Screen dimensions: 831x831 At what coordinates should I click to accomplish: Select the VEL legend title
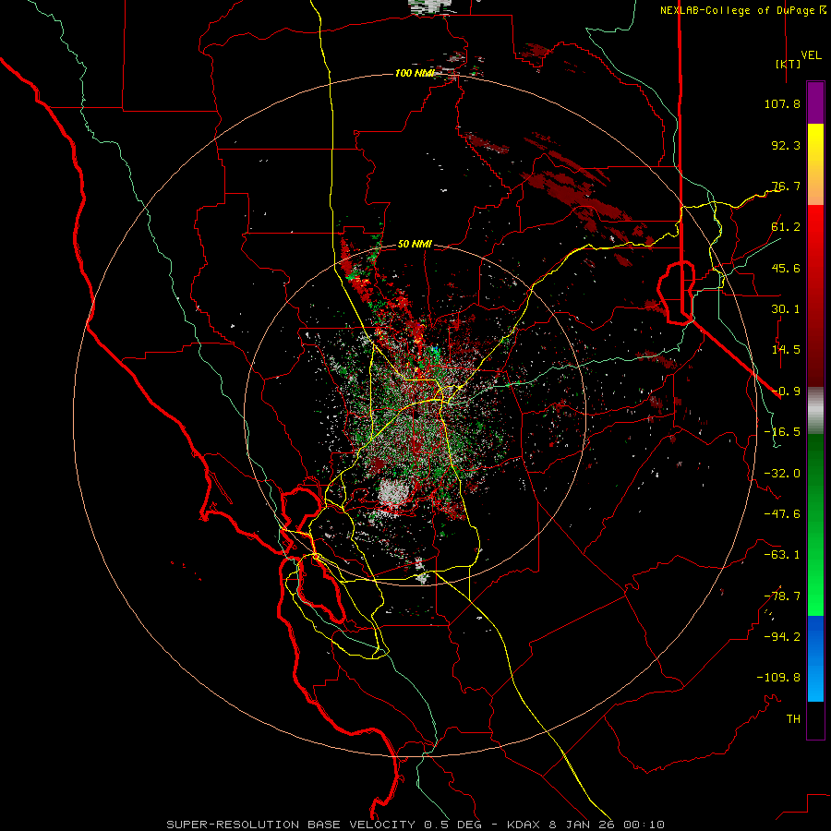(x=811, y=55)
